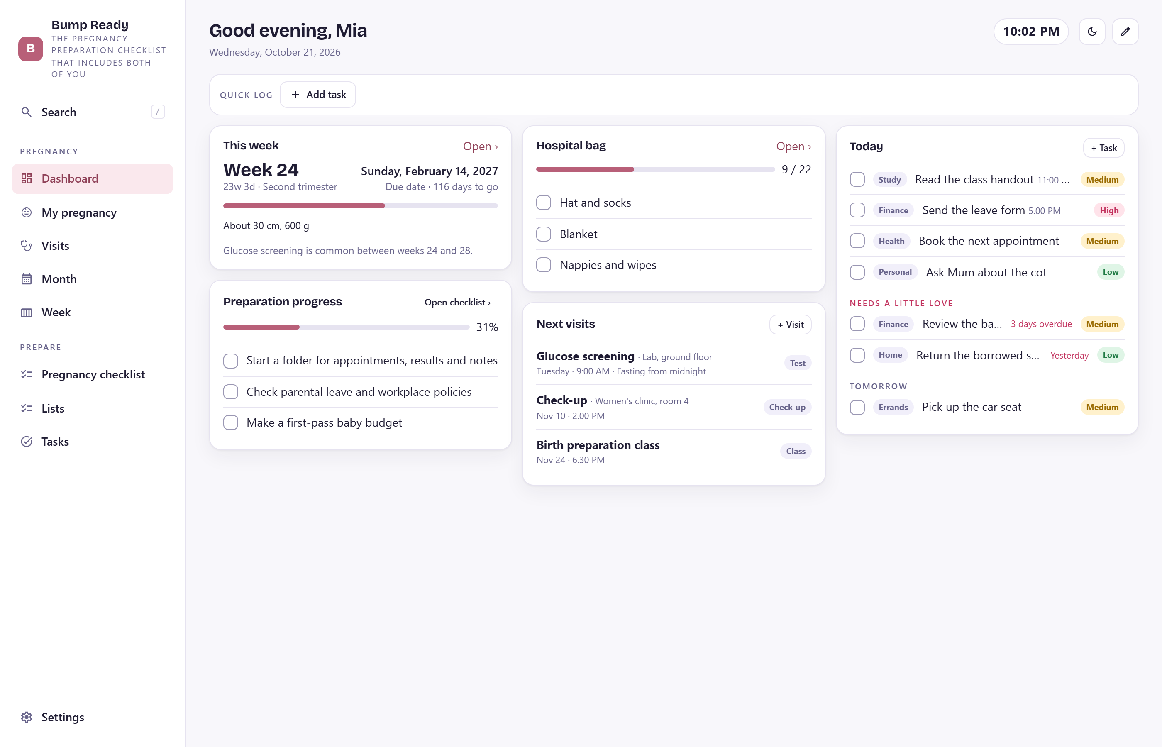The image size is (1162, 747).
Task: Mark Ask Mum about the cot done
Action: click(857, 272)
